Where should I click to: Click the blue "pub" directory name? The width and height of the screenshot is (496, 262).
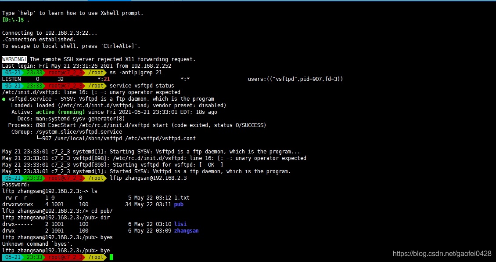(x=179, y=204)
